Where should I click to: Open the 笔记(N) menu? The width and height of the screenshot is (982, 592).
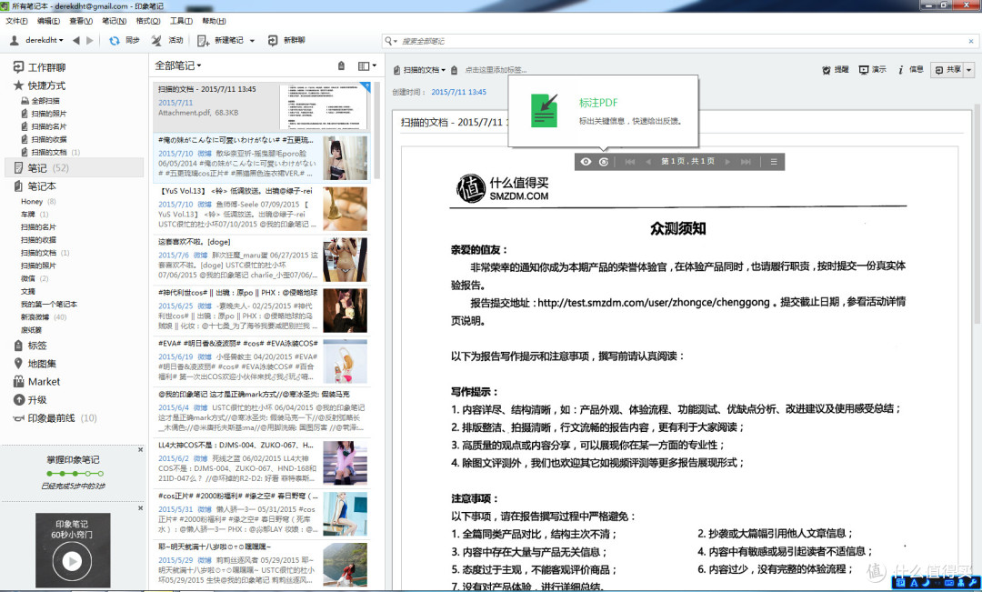[114, 21]
